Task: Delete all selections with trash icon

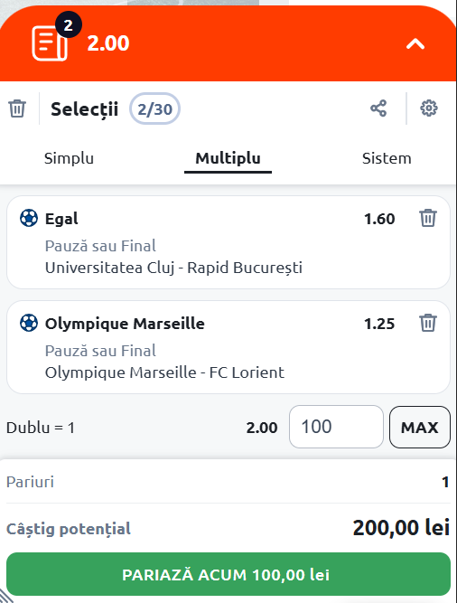Action: pyautogui.click(x=17, y=108)
